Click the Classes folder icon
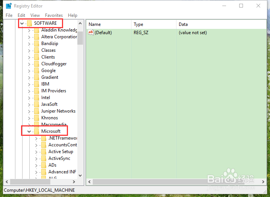 (x=36, y=50)
